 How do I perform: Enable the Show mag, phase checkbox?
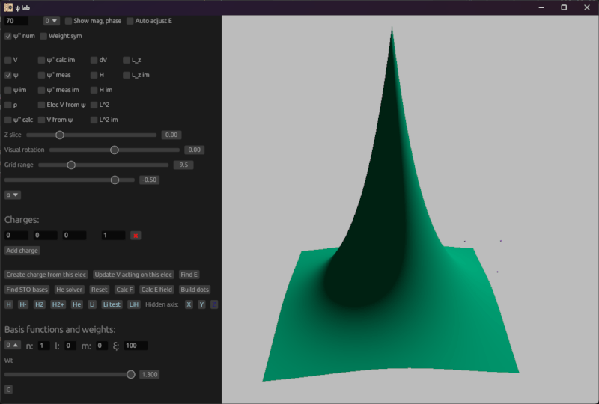pyautogui.click(x=68, y=21)
